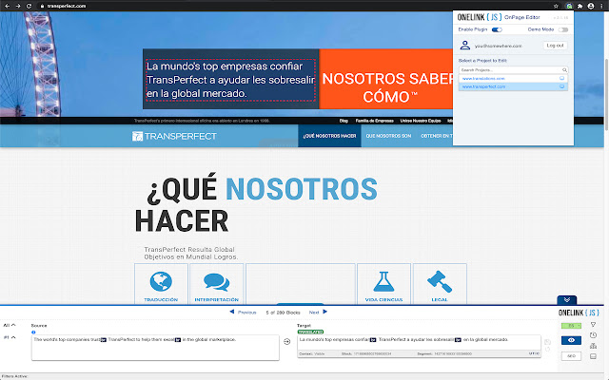Click the green TRANSLATED status badge
This screenshot has width=609, height=380.
click(310, 332)
